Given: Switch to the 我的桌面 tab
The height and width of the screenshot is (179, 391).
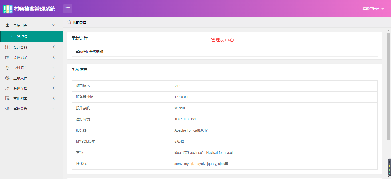Looking at the screenshot, I should (80, 22).
